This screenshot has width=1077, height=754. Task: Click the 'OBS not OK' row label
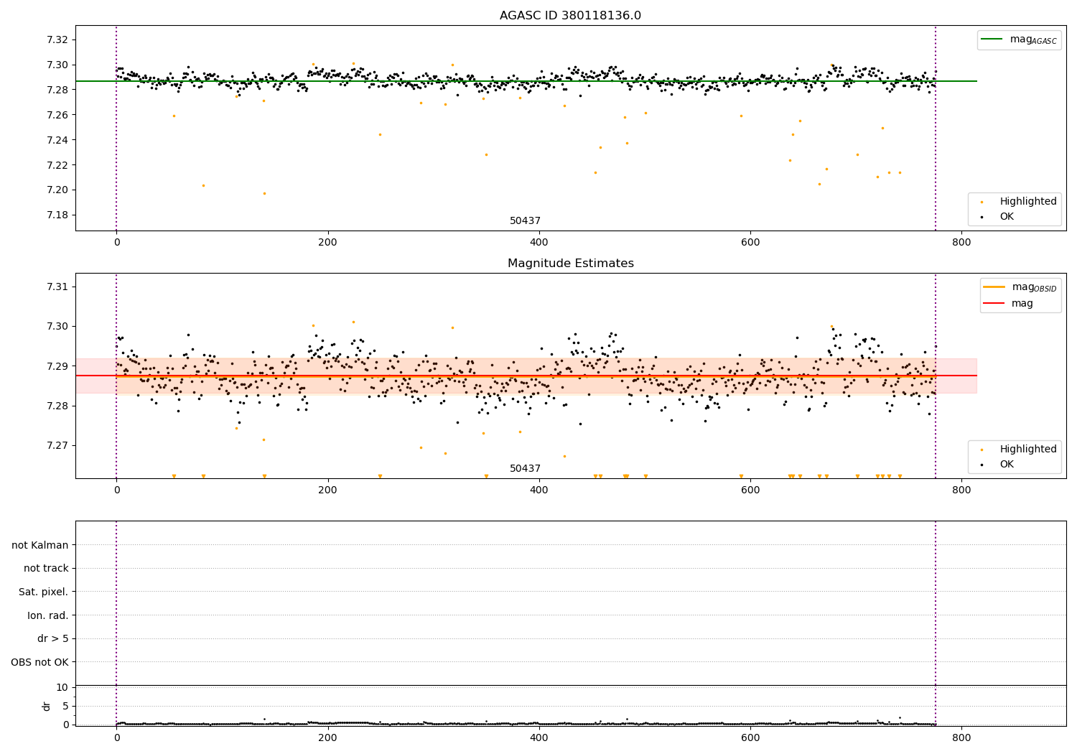point(40,662)
